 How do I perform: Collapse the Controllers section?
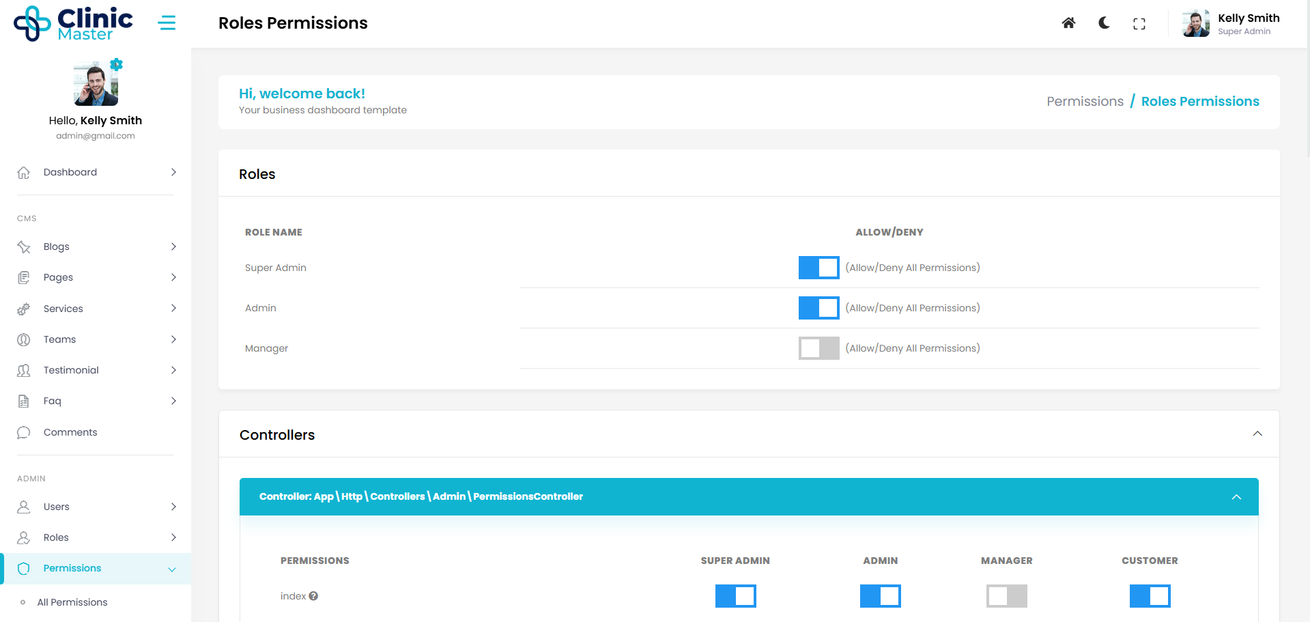click(x=1257, y=434)
